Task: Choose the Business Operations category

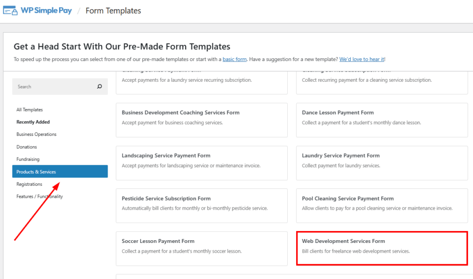Action: point(36,134)
